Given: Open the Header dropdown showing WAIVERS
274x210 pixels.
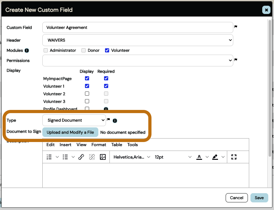Looking at the screenshot, I should point(137,40).
